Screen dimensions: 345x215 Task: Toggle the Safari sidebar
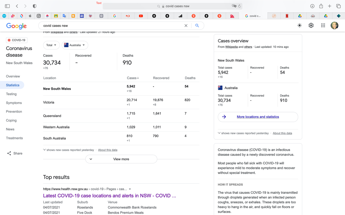click(x=7, y=6)
